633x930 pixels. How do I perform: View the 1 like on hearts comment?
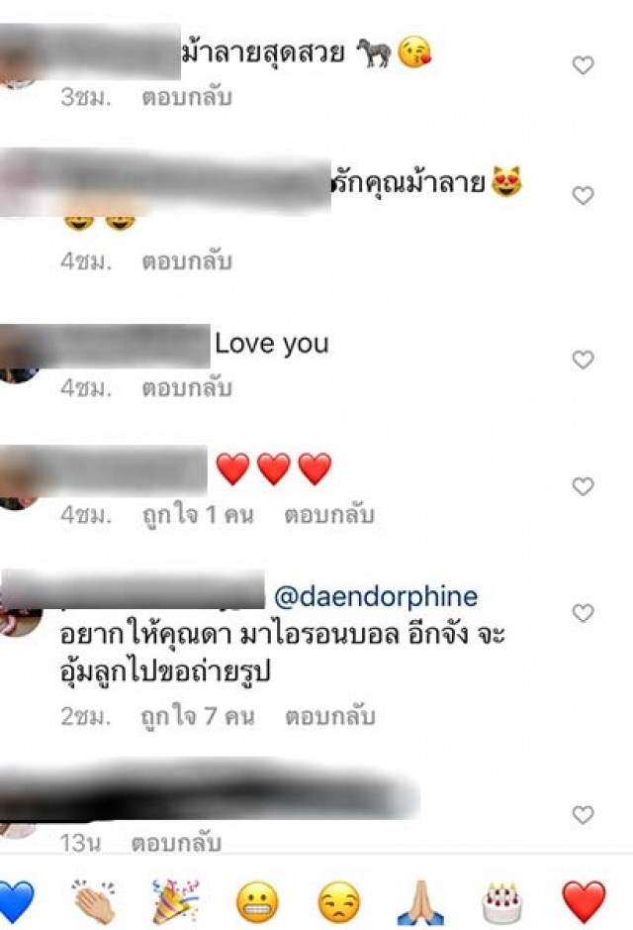coord(198,515)
